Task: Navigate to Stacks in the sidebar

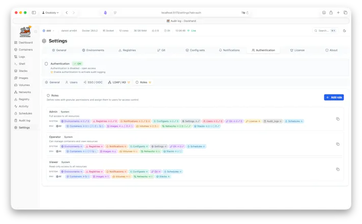Action: point(21,71)
